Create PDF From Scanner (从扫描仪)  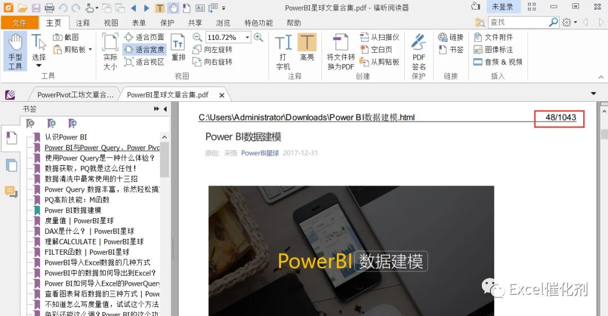pyautogui.click(x=379, y=37)
